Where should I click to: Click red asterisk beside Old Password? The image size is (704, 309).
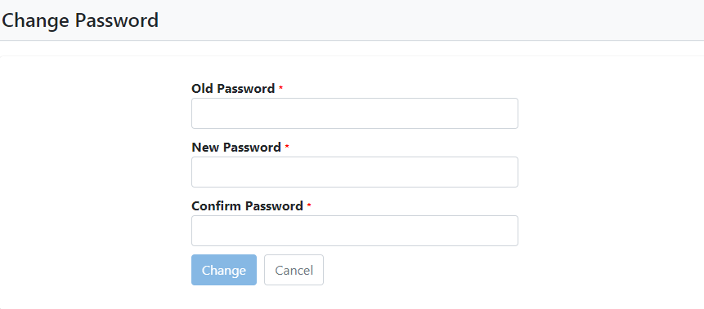(x=281, y=88)
